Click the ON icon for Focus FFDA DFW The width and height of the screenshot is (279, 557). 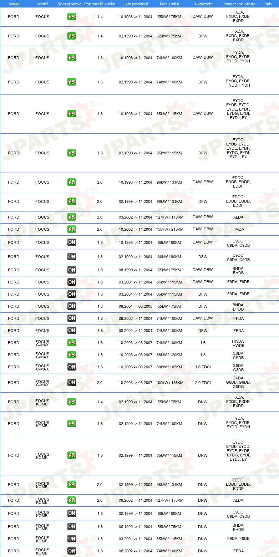pyautogui.click(x=72, y=331)
